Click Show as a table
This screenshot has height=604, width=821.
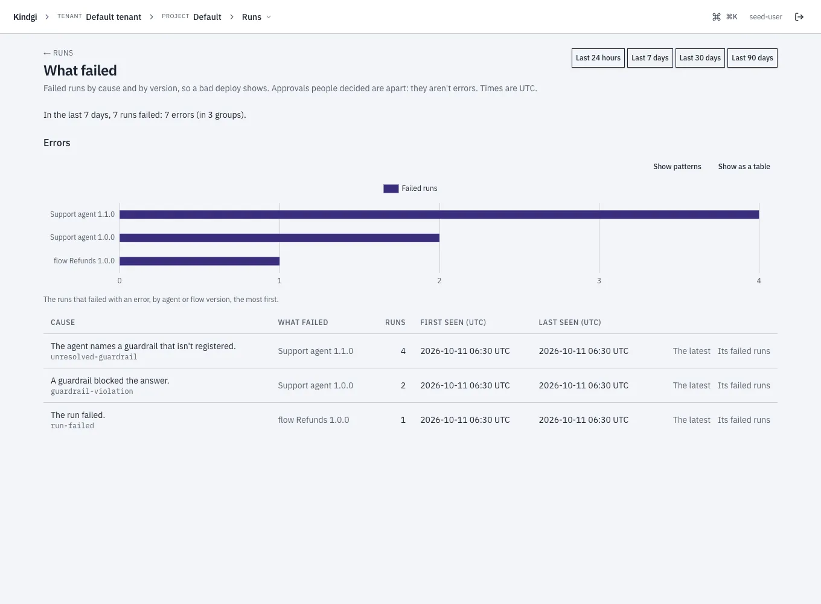pyautogui.click(x=744, y=167)
